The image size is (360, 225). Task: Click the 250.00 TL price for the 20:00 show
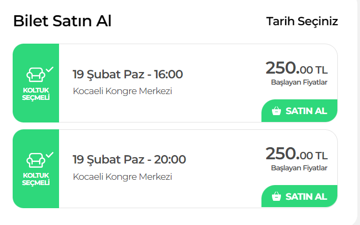point(296,154)
